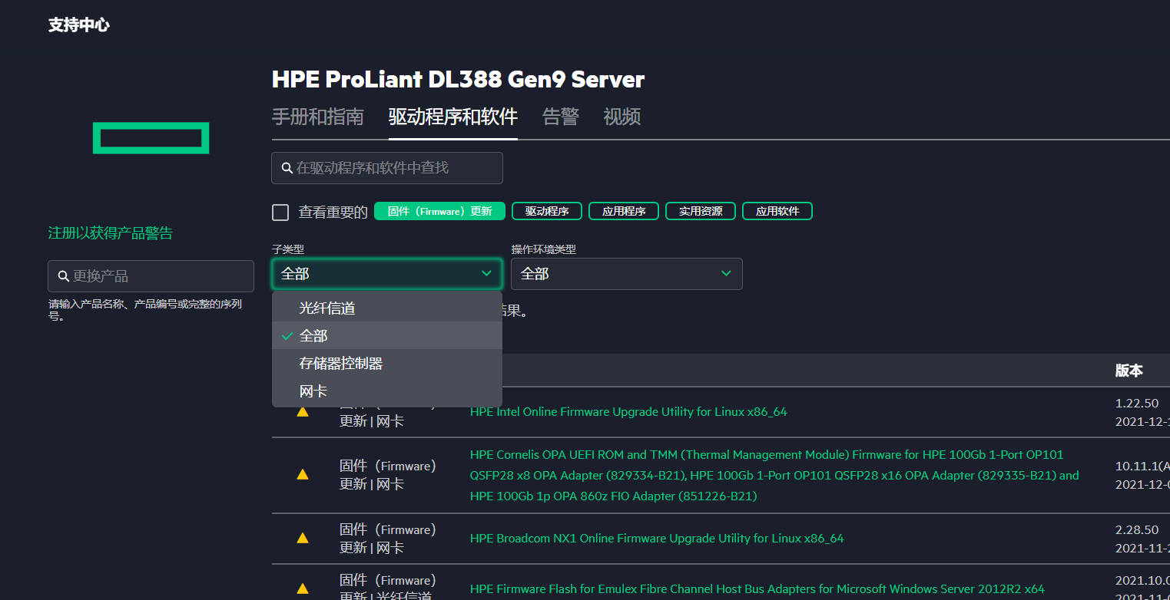Image resolution: width=1170 pixels, height=600 pixels.
Task: Toggle the 应用软件 filter chip
Action: [x=777, y=211]
